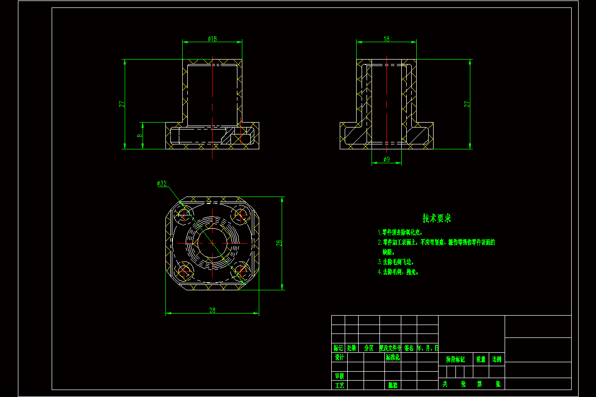Select note 1 零件须去除氧化皮
596x397 pixels.
pyautogui.click(x=399, y=232)
